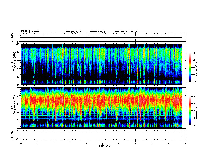This screenshot has height=161, width=208.
Task: Click the time axis tick label 6
Action: point(119,144)
